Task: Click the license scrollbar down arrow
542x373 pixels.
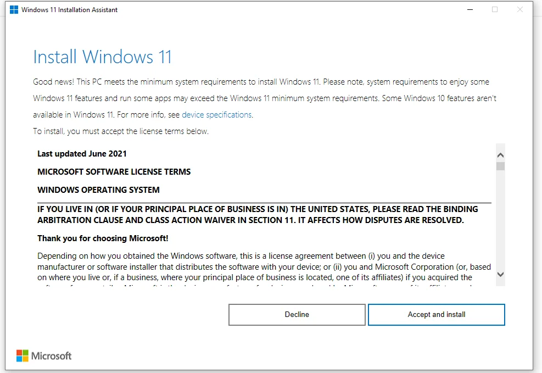Action: point(500,274)
